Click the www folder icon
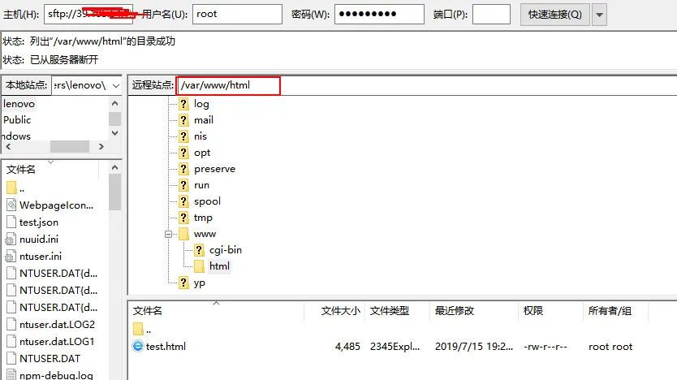677x380 pixels. click(184, 234)
